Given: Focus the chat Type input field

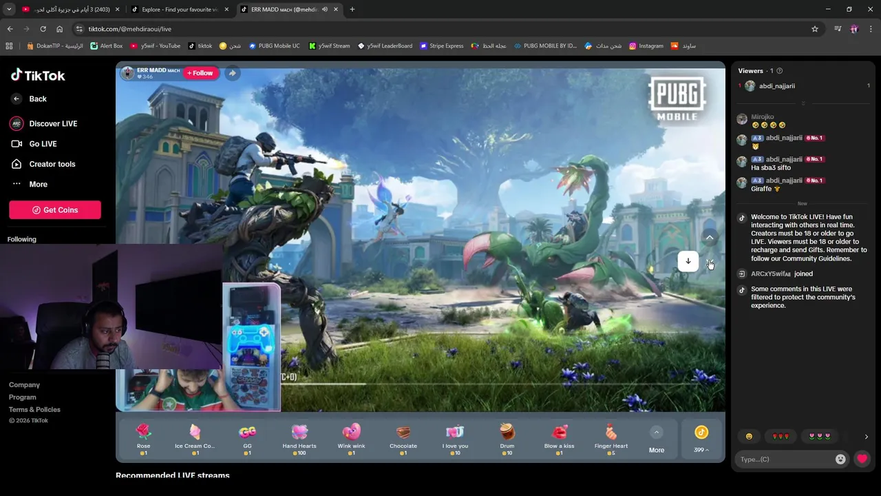Looking at the screenshot, I should 785,459.
